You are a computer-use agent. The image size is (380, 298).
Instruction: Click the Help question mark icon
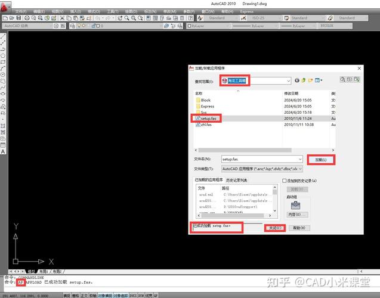pos(191,18)
